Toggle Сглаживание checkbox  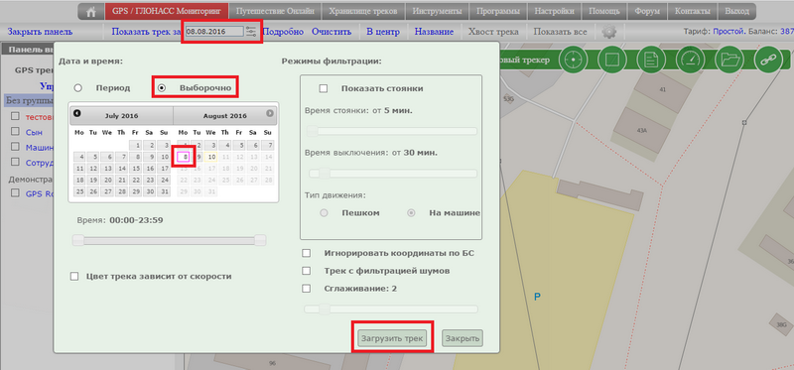coord(307,289)
